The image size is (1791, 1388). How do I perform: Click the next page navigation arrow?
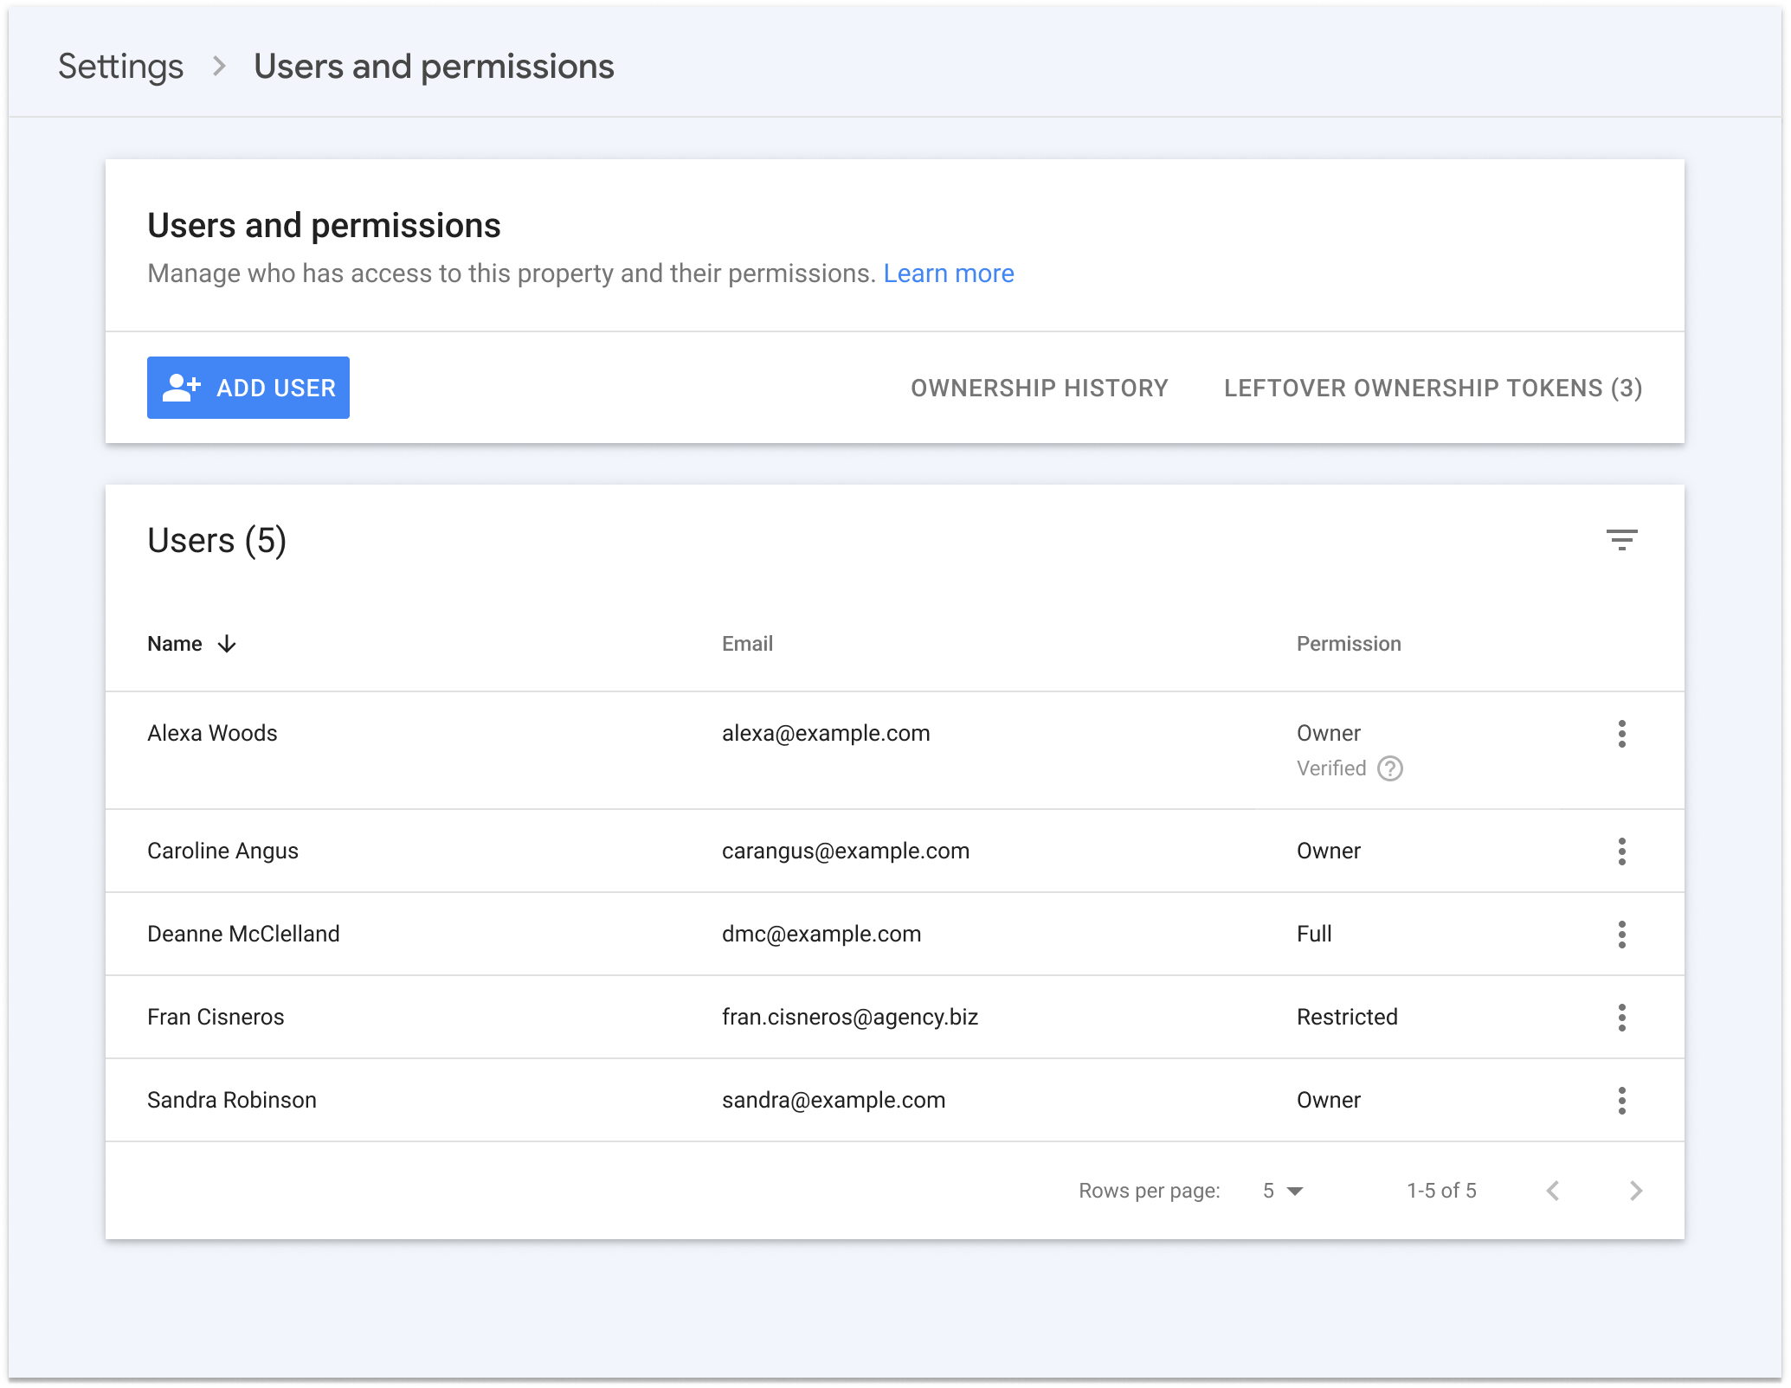click(1639, 1192)
